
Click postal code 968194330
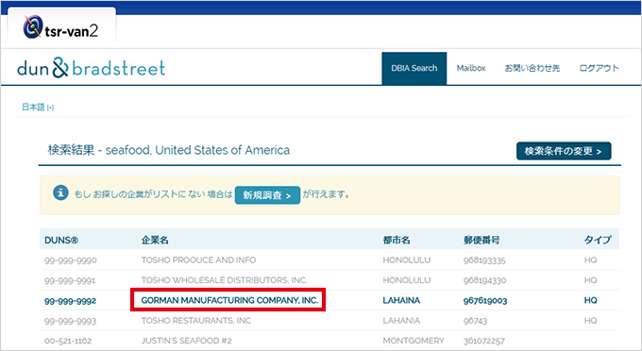tap(484, 280)
